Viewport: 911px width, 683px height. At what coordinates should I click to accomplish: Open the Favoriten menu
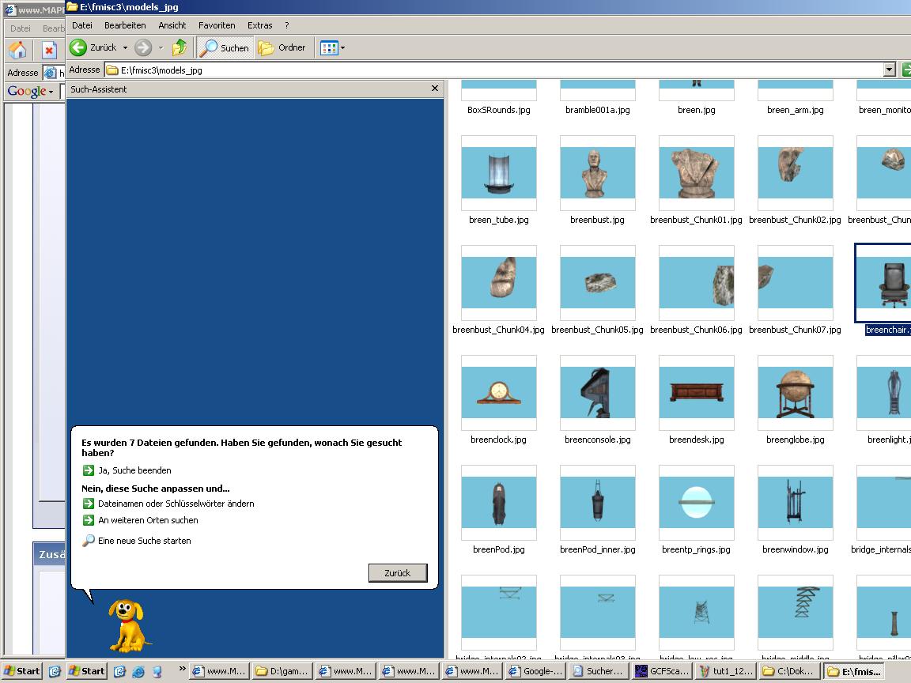[x=217, y=25]
